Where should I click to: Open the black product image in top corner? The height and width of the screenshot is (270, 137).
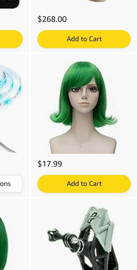coord(9,4)
